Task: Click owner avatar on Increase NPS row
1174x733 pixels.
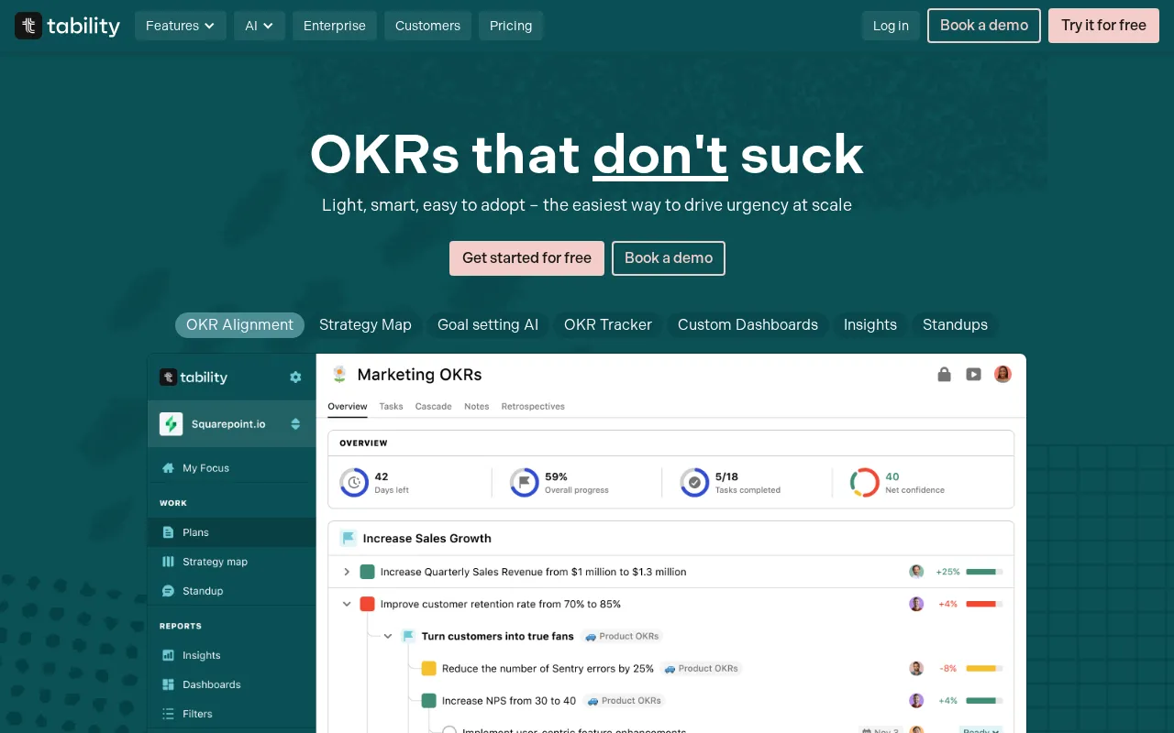Action: [x=916, y=700]
